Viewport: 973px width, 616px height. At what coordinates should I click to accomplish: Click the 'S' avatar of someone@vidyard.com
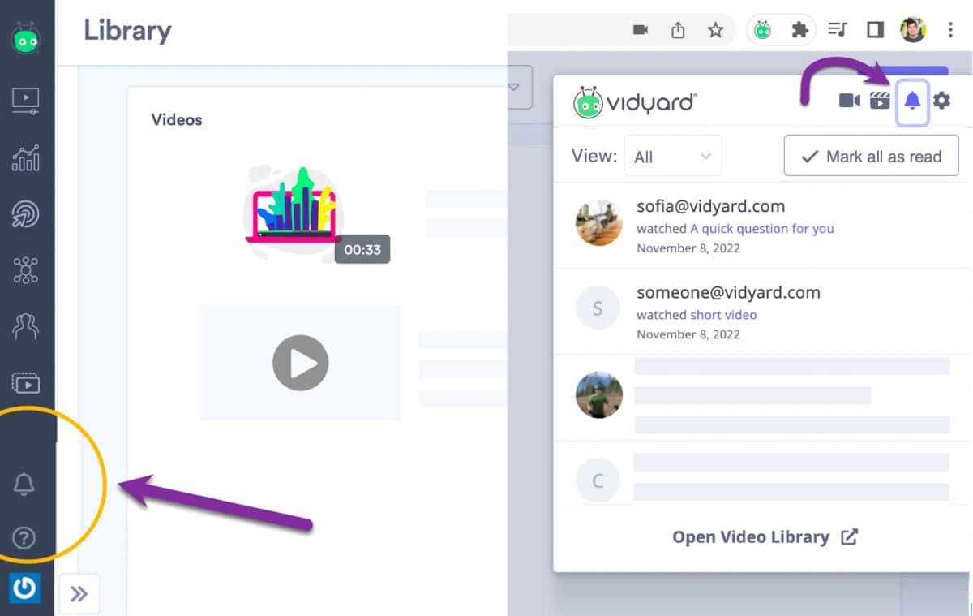click(x=598, y=308)
